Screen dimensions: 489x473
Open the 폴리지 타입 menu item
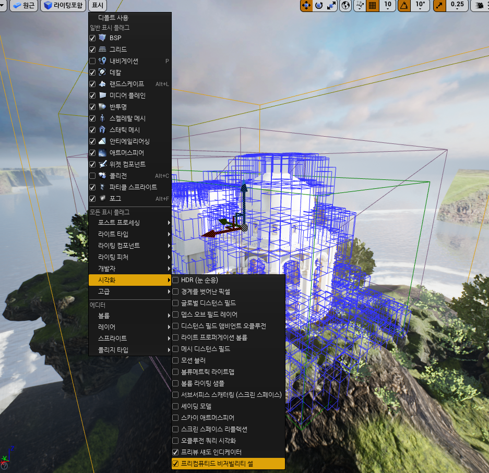coord(130,349)
